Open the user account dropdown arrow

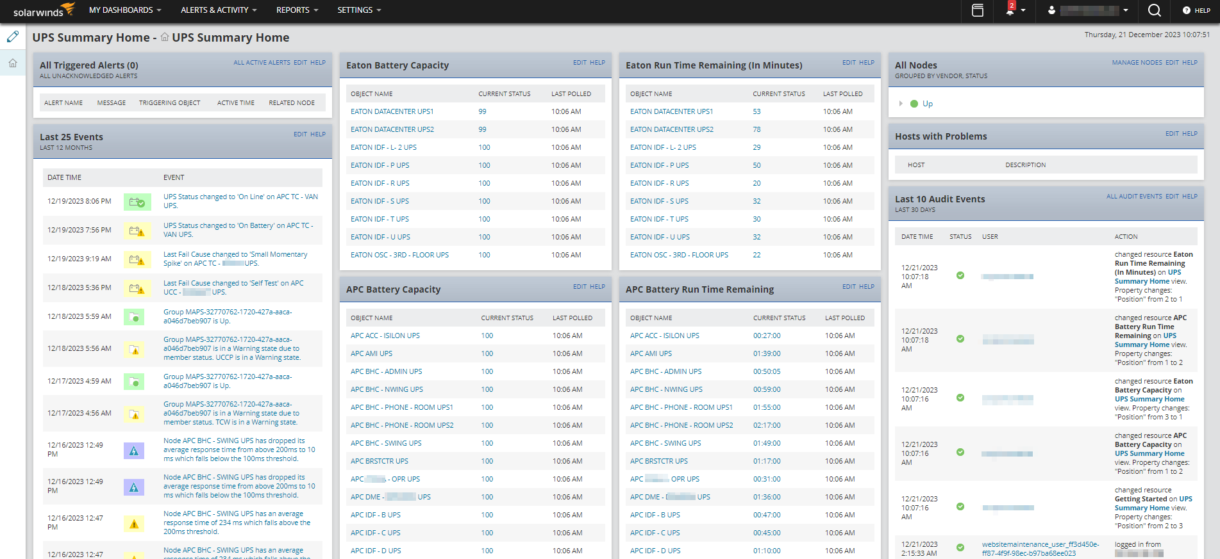click(x=1126, y=10)
